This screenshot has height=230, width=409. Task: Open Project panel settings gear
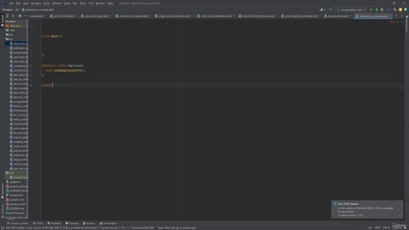pyautogui.click(x=20, y=16)
